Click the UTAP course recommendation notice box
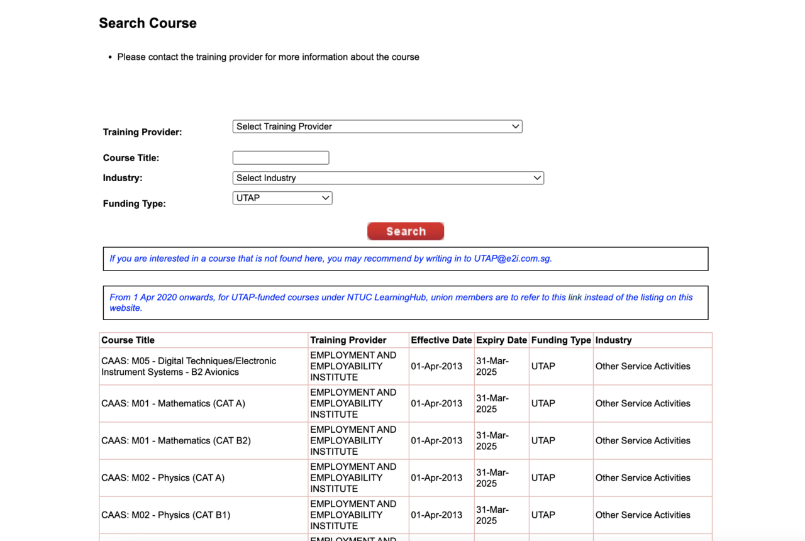The width and height of the screenshot is (805, 541). [x=405, y=259]
